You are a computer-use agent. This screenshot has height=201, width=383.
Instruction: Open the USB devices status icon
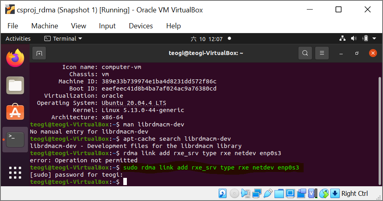pyautogui.click(x=268, y=193)
